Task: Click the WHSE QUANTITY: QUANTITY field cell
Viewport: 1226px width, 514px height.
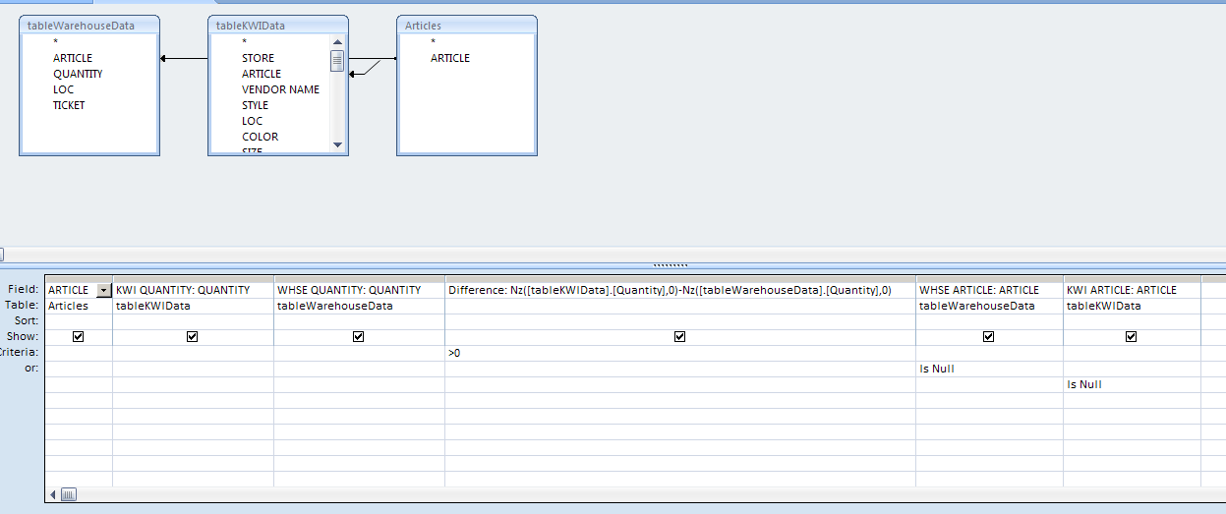Action: click(359, 290)
